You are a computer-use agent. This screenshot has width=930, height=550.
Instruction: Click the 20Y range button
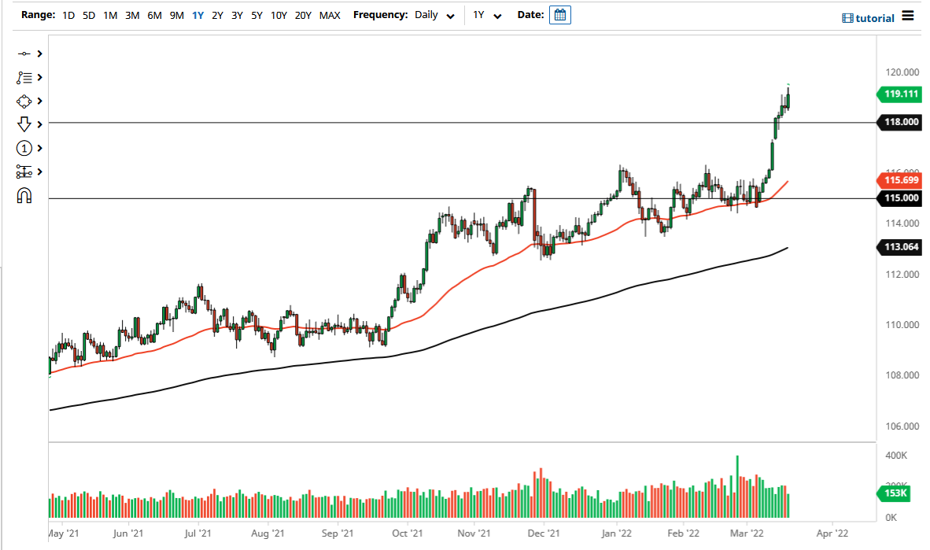pos(302,14)
